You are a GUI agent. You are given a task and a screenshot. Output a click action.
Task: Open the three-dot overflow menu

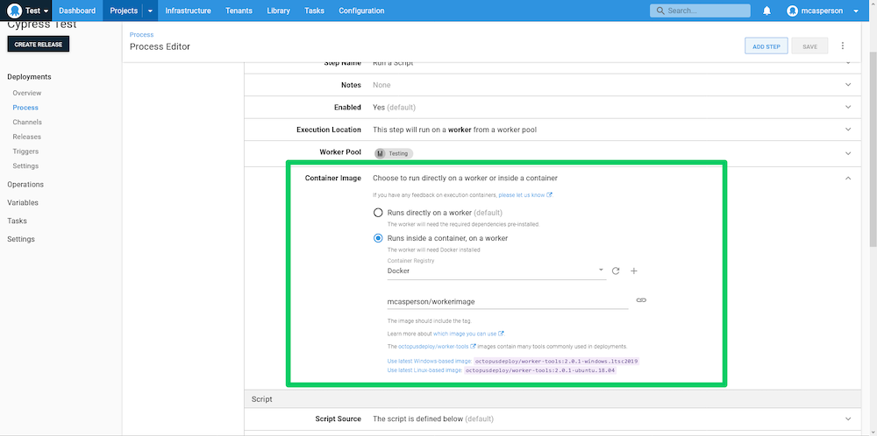coord(843,46)
